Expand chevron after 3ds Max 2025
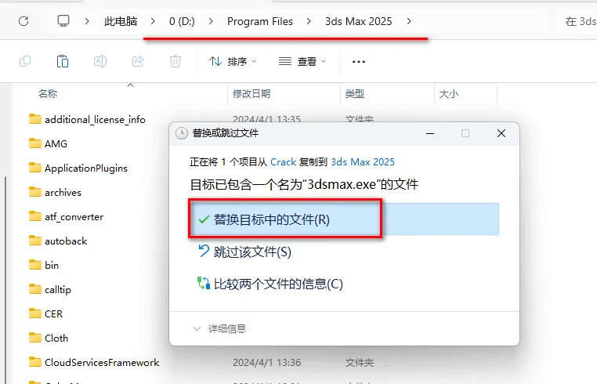This screenshot has height=384, width=597. (x=409, y=21)
